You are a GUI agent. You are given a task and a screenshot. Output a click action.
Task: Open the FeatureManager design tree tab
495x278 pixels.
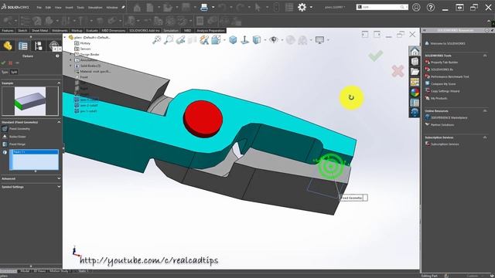8,46
